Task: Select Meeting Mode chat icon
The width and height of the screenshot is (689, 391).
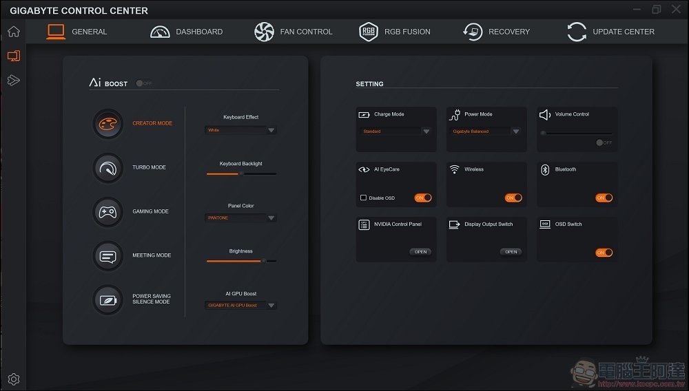Action: (107, 256)
